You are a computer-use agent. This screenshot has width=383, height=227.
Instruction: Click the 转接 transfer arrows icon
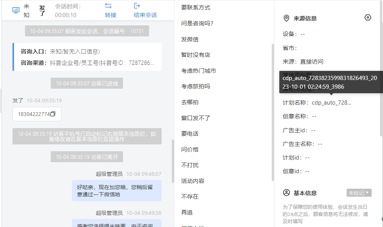pos(108,6)
